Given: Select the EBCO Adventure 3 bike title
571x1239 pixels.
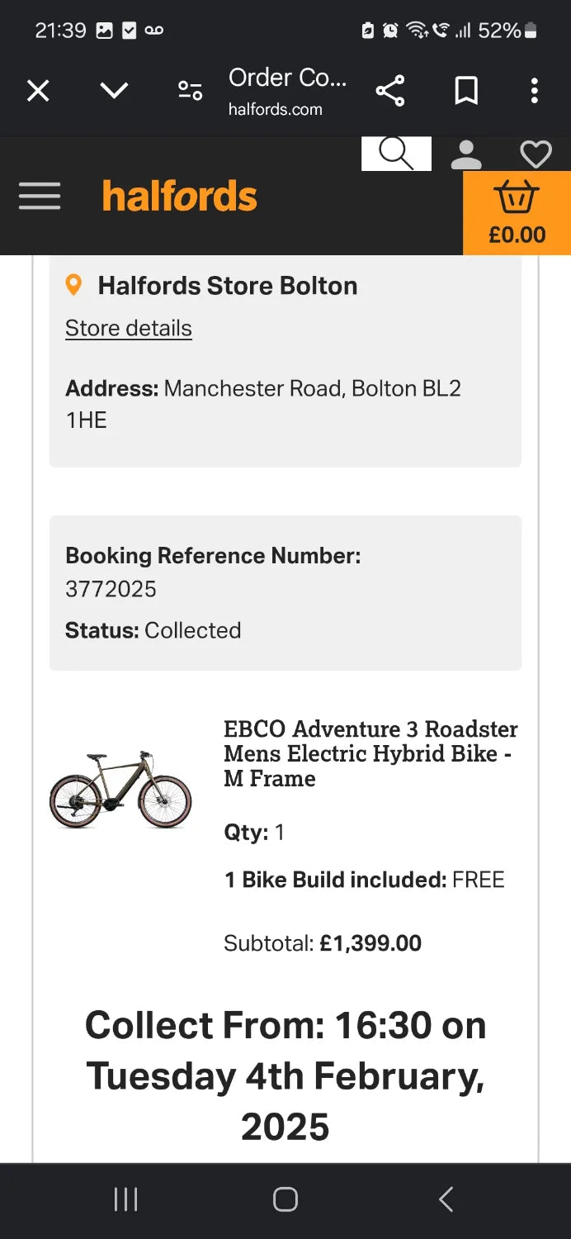Looking at the screenshot, I should click(370, 753).
